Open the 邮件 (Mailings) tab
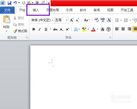137x109 pixels. [x=83, y=10]
